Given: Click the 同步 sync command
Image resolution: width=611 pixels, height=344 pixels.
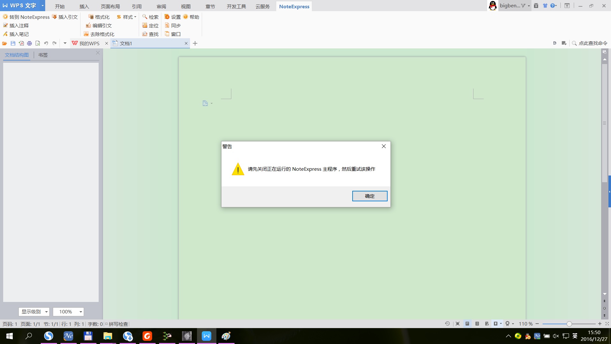Looking at the screenshot, I should click(172, 25).
